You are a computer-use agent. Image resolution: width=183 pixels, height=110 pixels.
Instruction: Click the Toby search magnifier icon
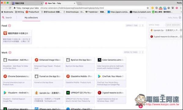(x=3, y=18)
